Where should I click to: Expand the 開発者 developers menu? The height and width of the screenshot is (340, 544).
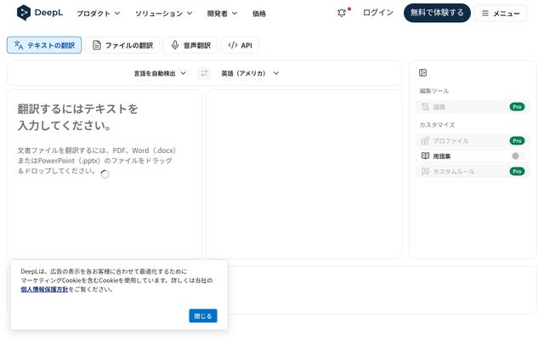coord(222,14)
